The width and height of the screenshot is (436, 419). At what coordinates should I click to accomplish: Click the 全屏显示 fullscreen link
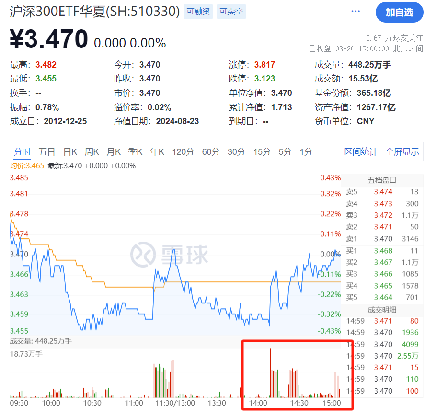click(402, 152)
